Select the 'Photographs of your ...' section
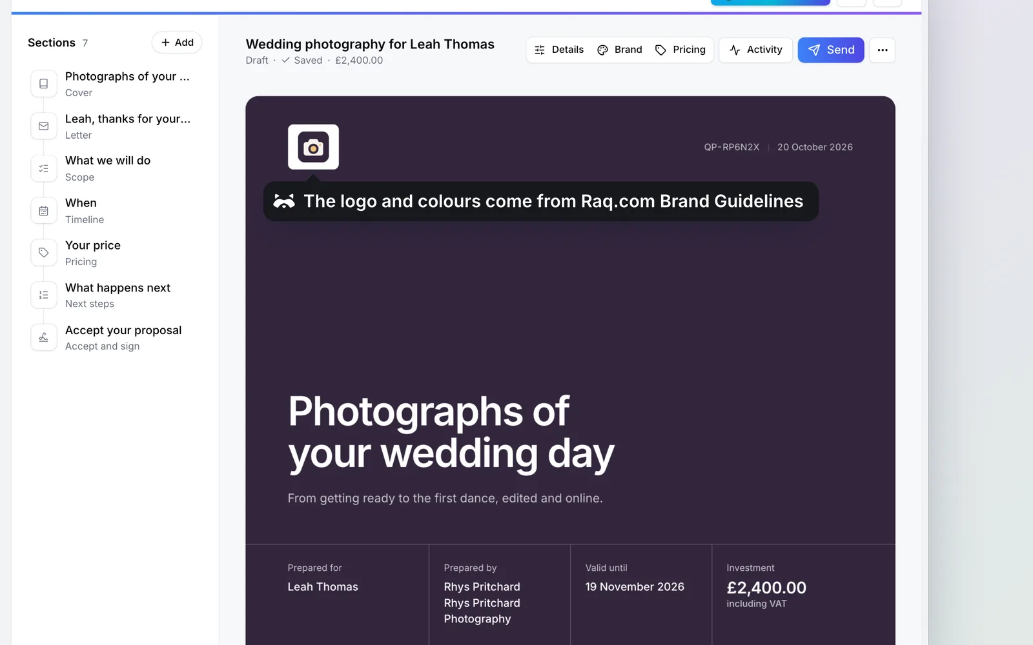 tap(115, 84)
